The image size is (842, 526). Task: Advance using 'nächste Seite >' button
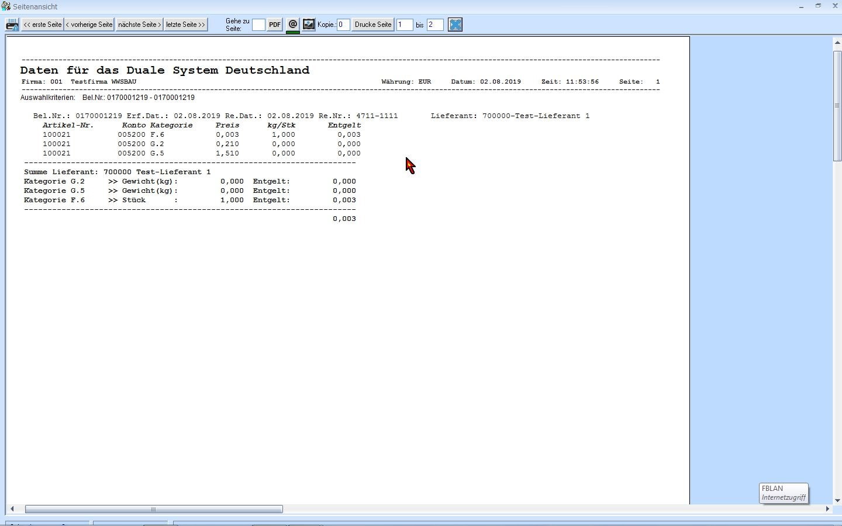click(x=139, y=25)
